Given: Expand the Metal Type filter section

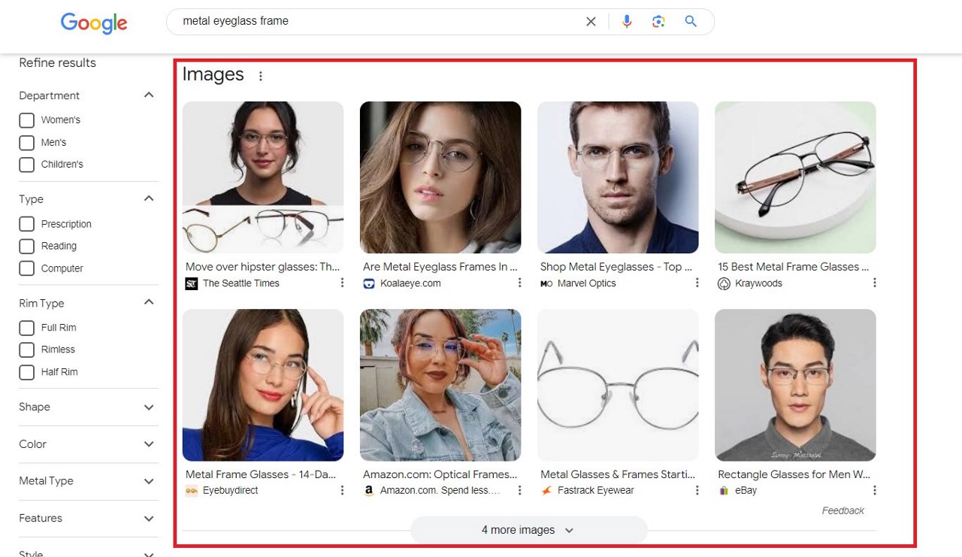Looking at the screenshot, I should click(x=149, y=481).
